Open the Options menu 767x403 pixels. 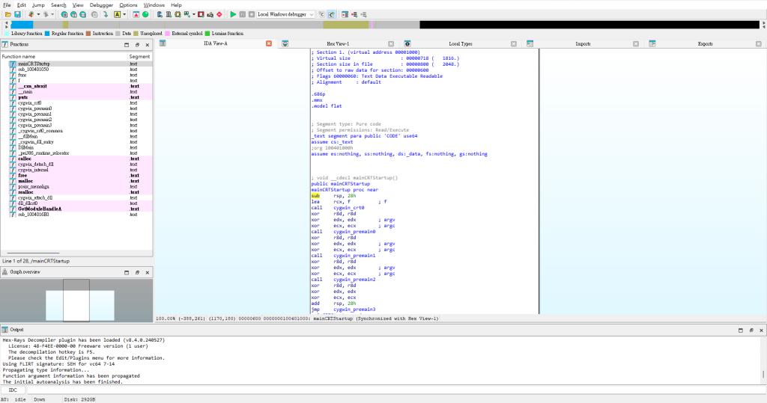pyautogui.click(x=128, y=5)
